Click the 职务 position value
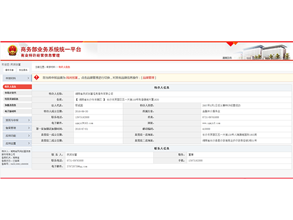The height and width of the screenshot is (220, 293). coord(191,155)
